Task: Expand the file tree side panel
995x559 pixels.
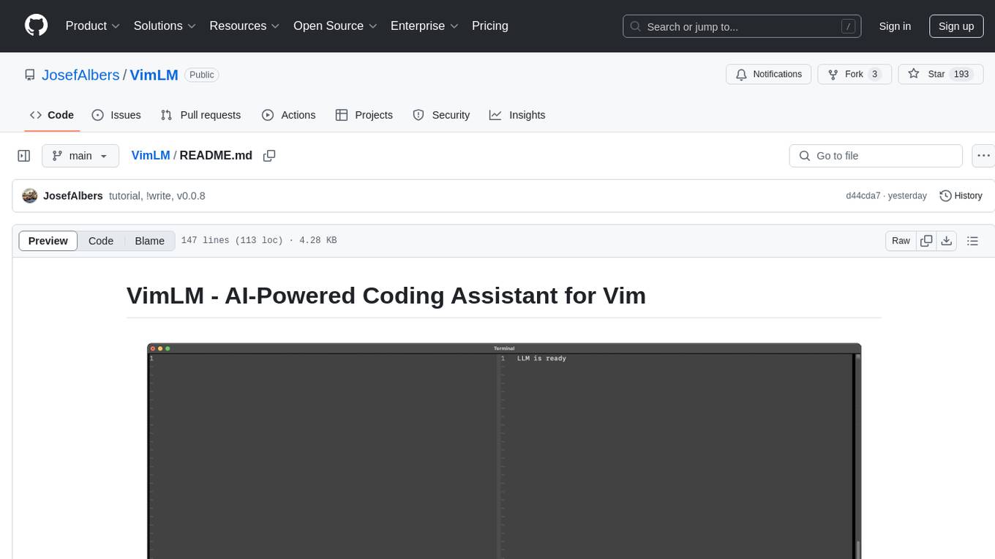Action: point(24,156)
